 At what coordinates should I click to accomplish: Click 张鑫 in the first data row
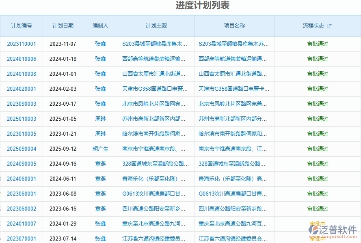tap(100, 44)
